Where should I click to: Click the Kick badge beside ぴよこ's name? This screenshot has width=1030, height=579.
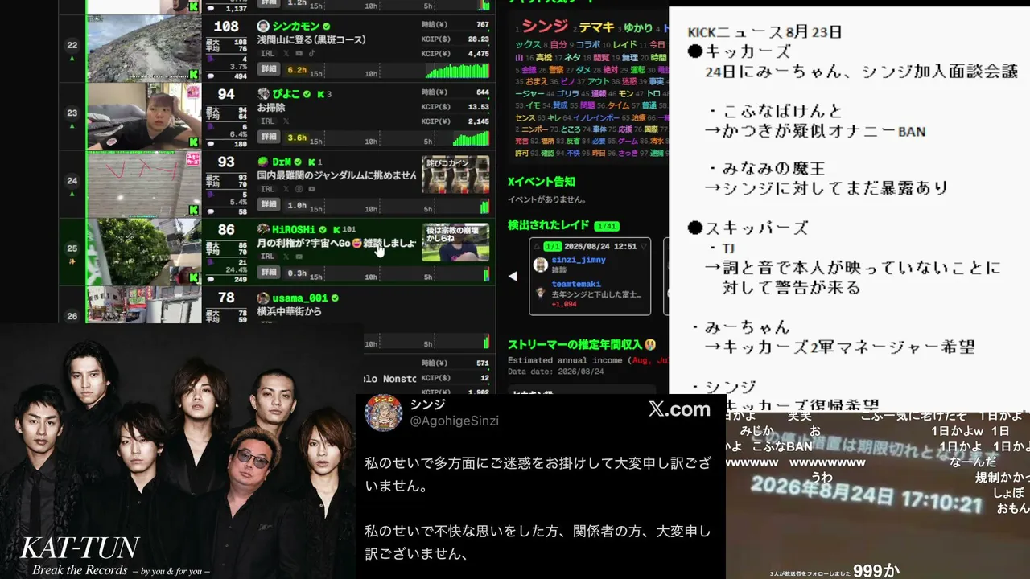tap(322, 94)
